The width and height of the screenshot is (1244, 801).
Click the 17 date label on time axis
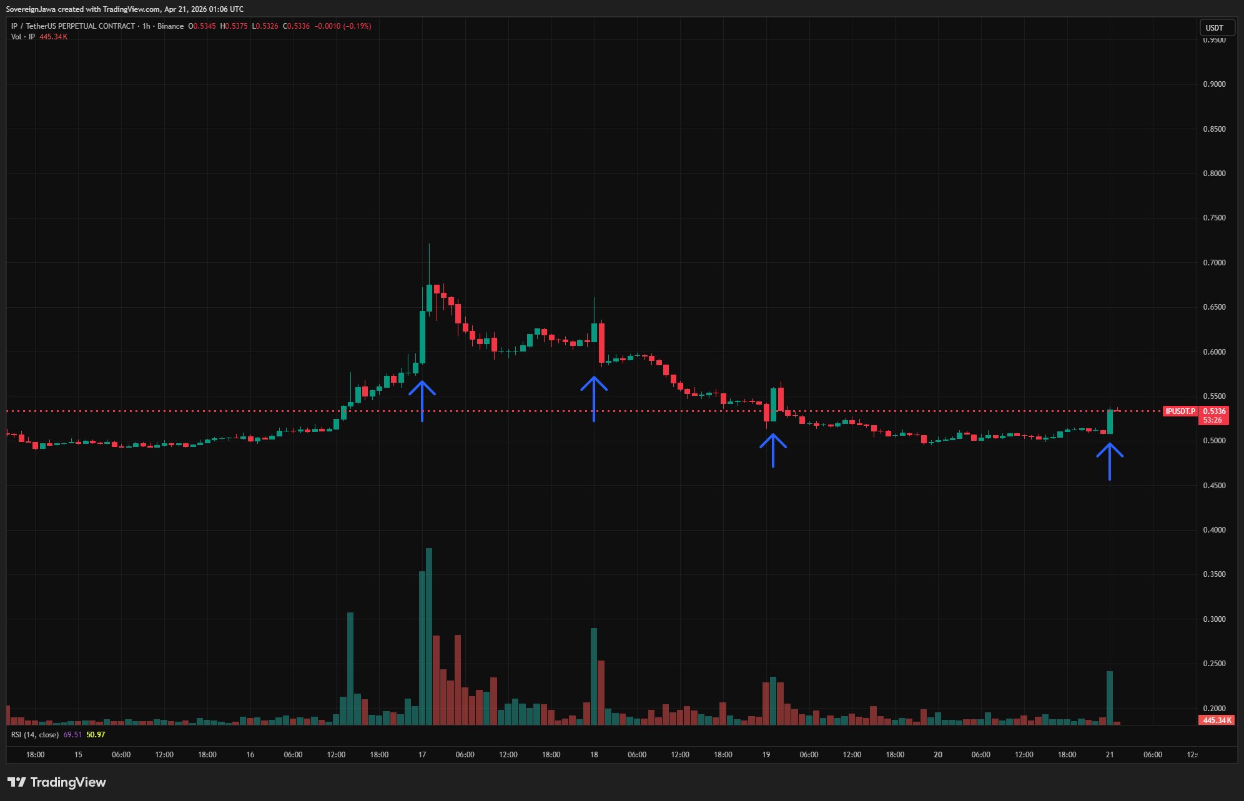click(422, 755)
